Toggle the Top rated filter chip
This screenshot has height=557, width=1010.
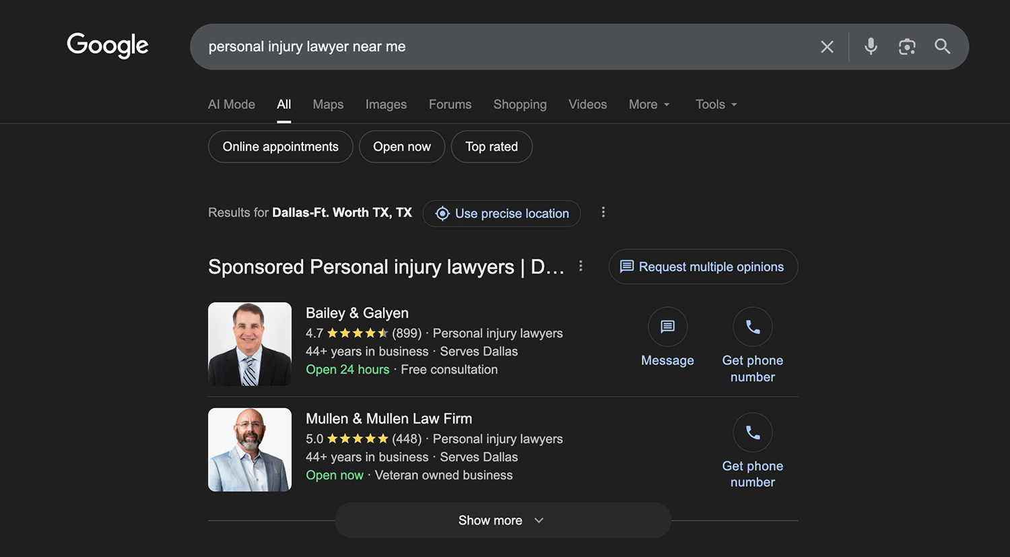tap(492, 146)
